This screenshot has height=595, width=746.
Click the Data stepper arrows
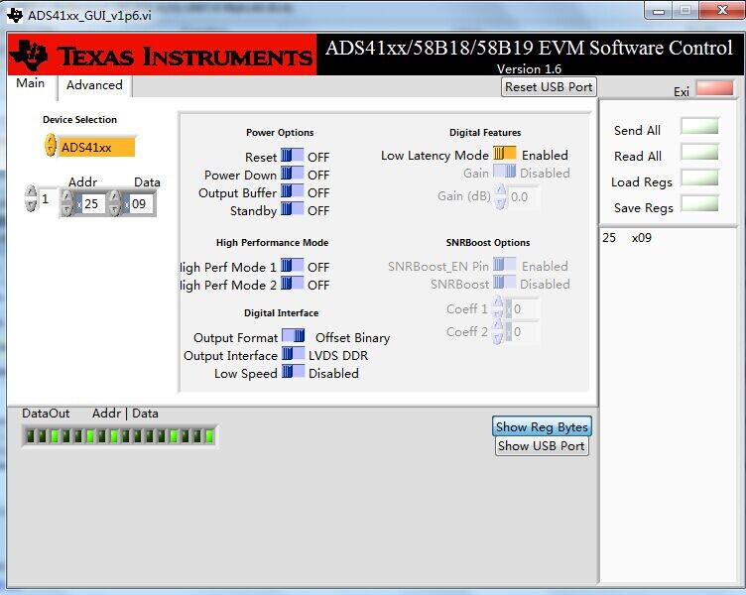tap(115, 203)
